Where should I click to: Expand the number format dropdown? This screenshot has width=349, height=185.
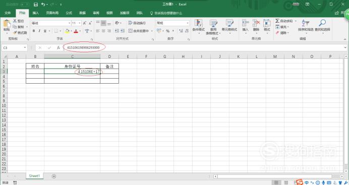point(188,23)
